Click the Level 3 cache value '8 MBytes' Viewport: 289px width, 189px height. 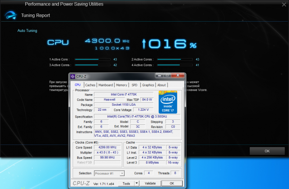pos(152,162)
